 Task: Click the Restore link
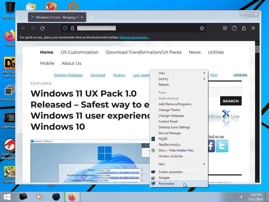(x=119, y=75)
